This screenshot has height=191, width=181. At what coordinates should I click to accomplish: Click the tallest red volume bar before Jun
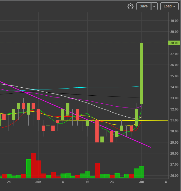[x=34, y=166]
